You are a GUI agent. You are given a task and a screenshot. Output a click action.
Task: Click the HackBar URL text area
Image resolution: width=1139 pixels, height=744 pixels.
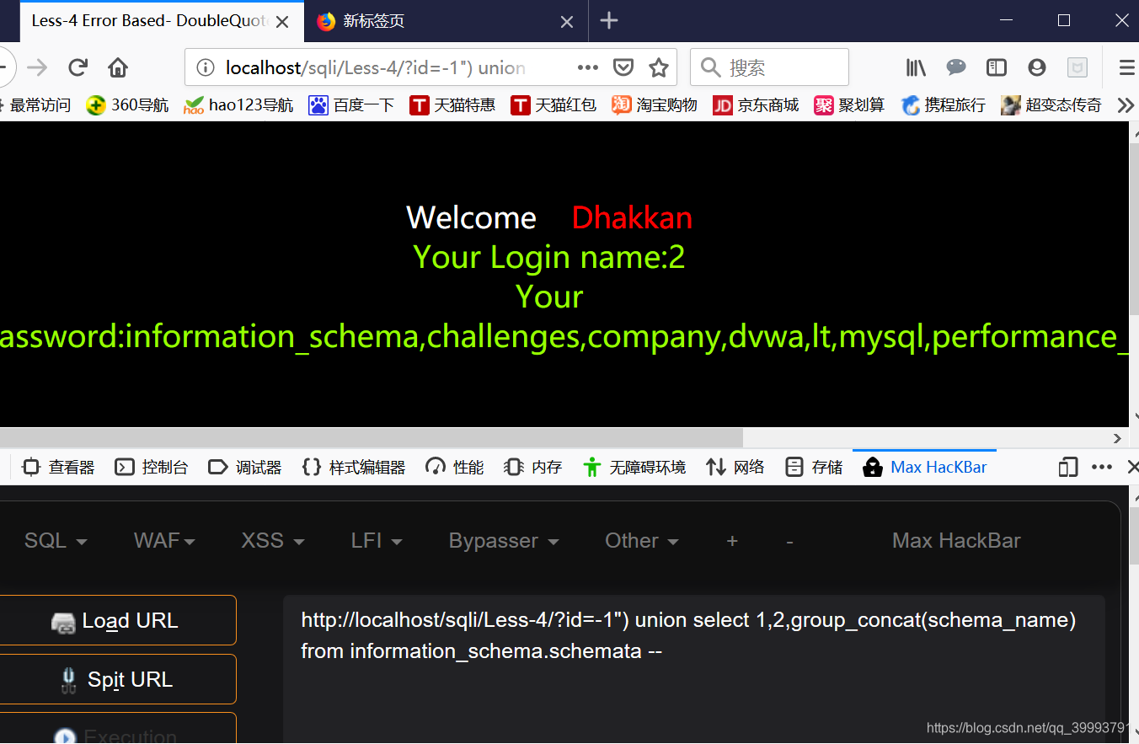(x=693, y=670)
